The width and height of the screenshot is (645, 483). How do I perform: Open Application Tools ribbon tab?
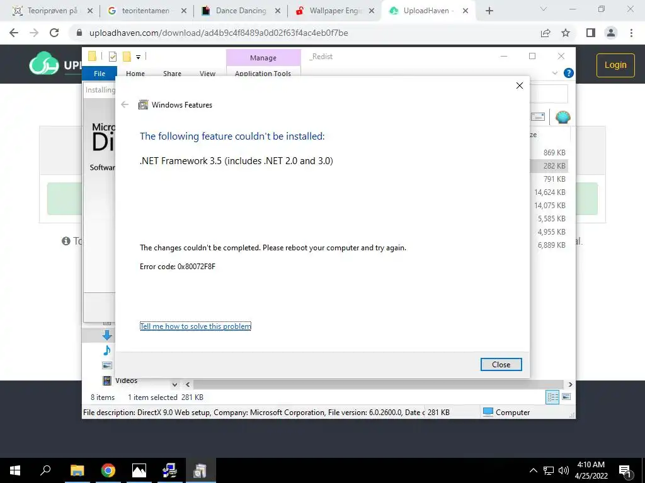[263, 74]
